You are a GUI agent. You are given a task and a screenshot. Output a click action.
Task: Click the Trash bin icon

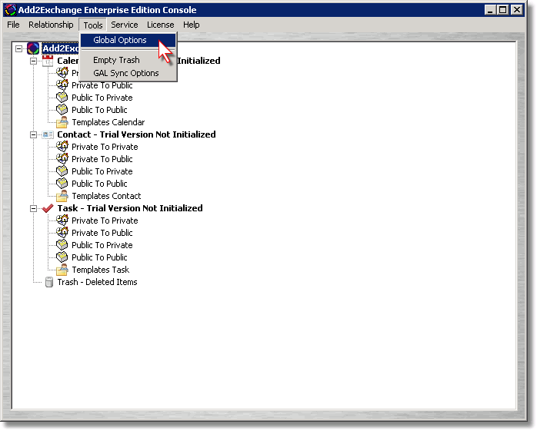pos(49,282)
